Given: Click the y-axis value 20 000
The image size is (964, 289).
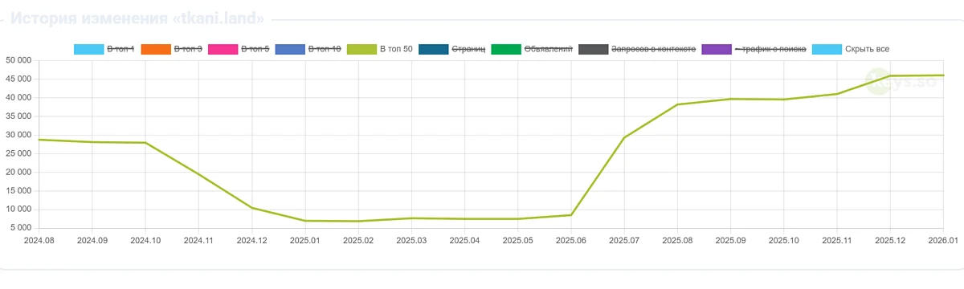Looking at the screenshot, I should pyautogui.click(x=18, y=172).
